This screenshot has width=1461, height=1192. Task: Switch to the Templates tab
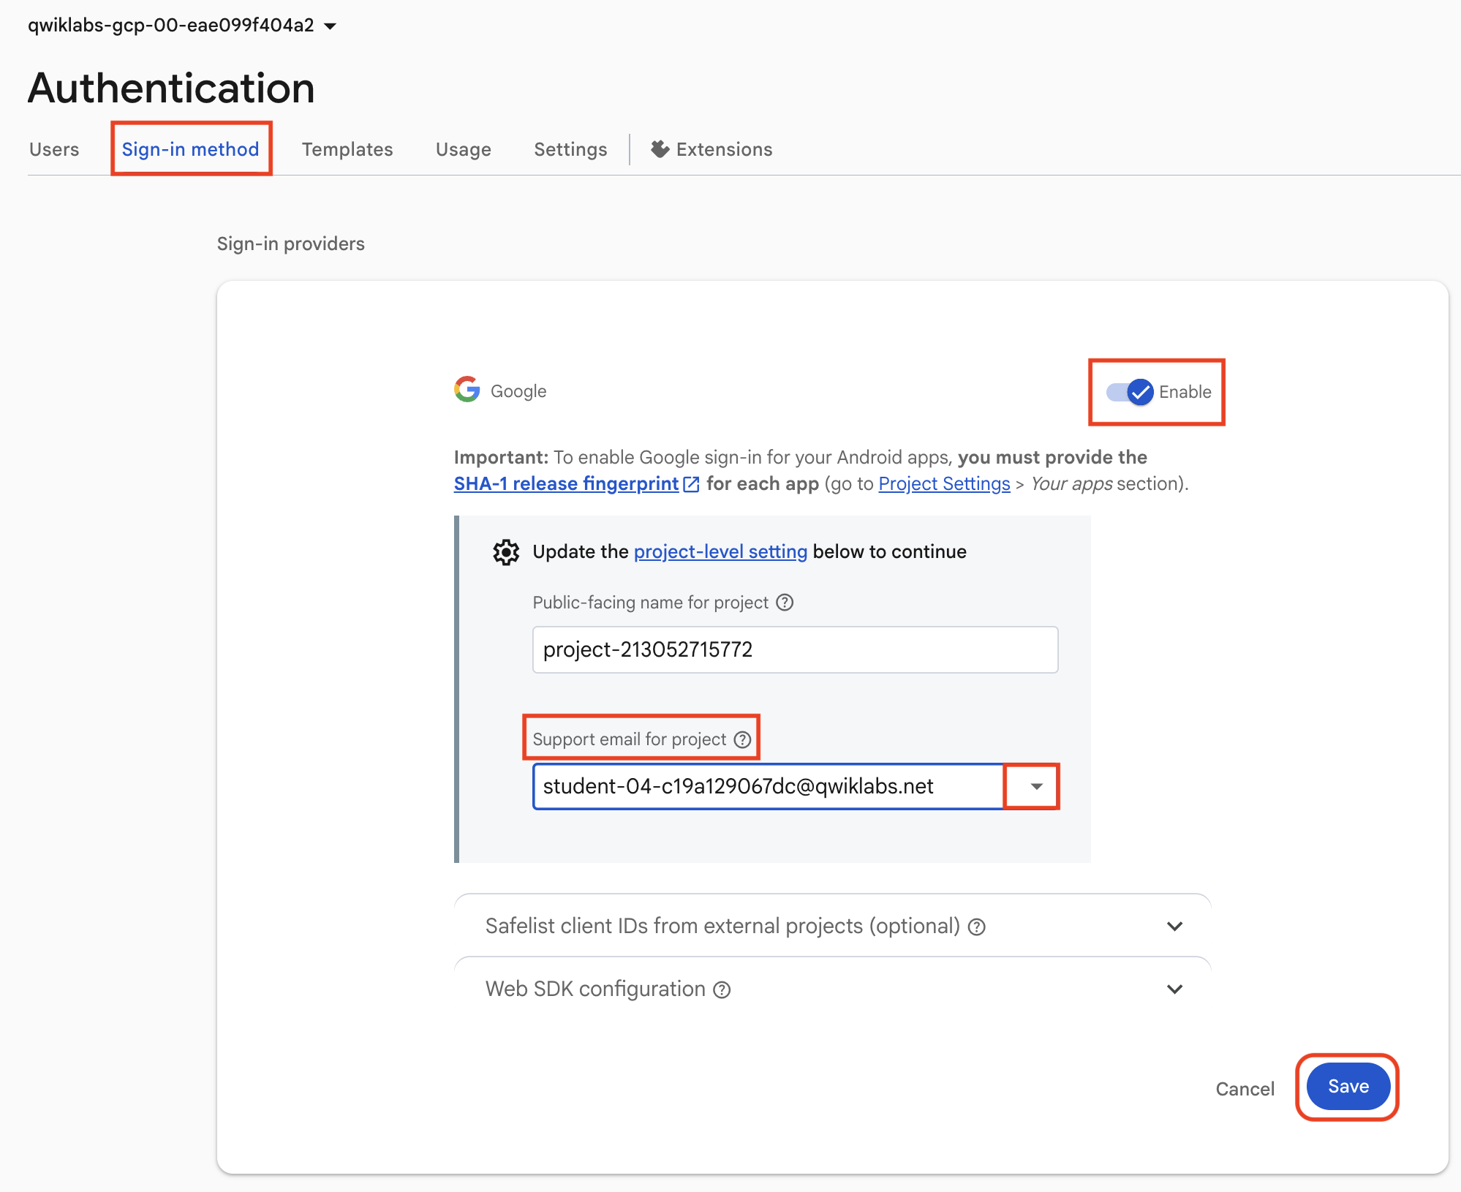click(x=347, y=149)
